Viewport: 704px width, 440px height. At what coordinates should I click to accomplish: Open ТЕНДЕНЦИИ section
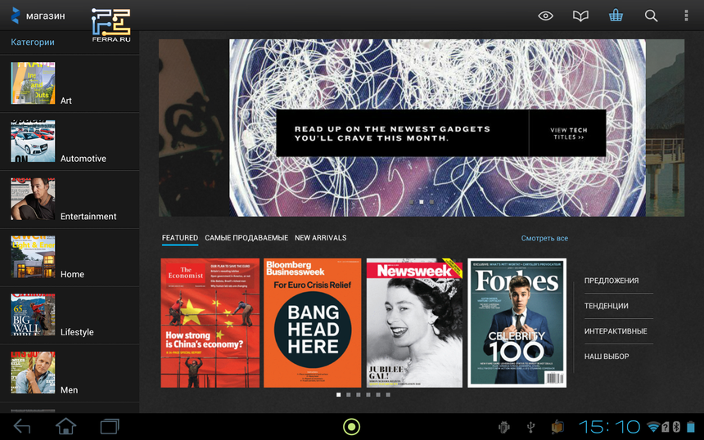[606, 306]
